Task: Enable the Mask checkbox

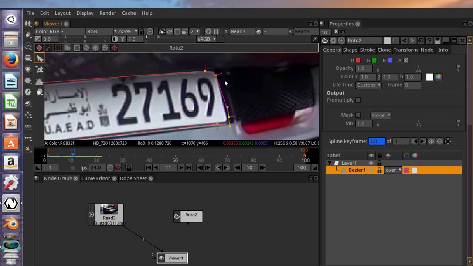Action: [x=358, y=115]
